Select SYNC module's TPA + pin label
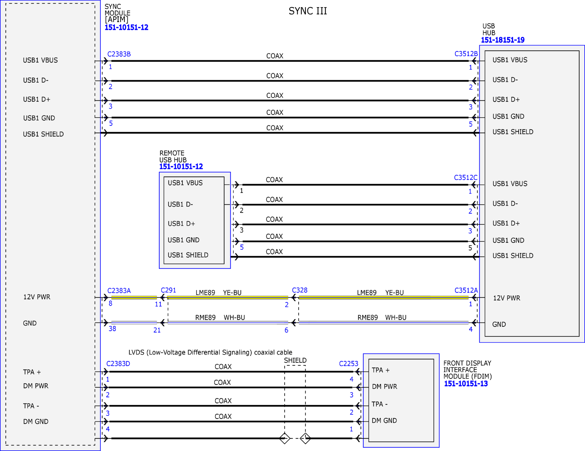Image resolution: width=585 pixels, height=451 pixels. 32,372
